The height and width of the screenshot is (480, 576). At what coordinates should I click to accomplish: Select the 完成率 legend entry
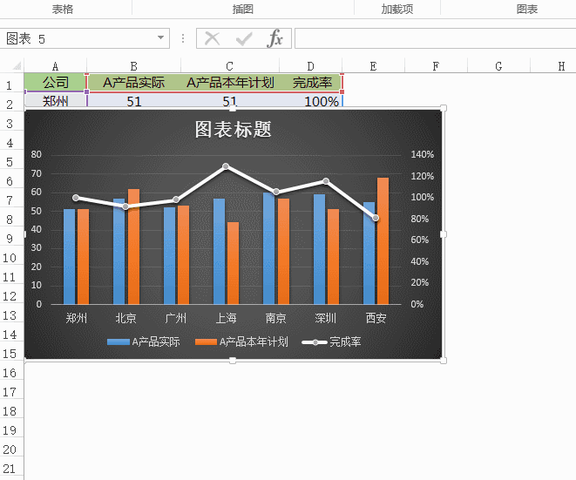(x=332, y=342)
